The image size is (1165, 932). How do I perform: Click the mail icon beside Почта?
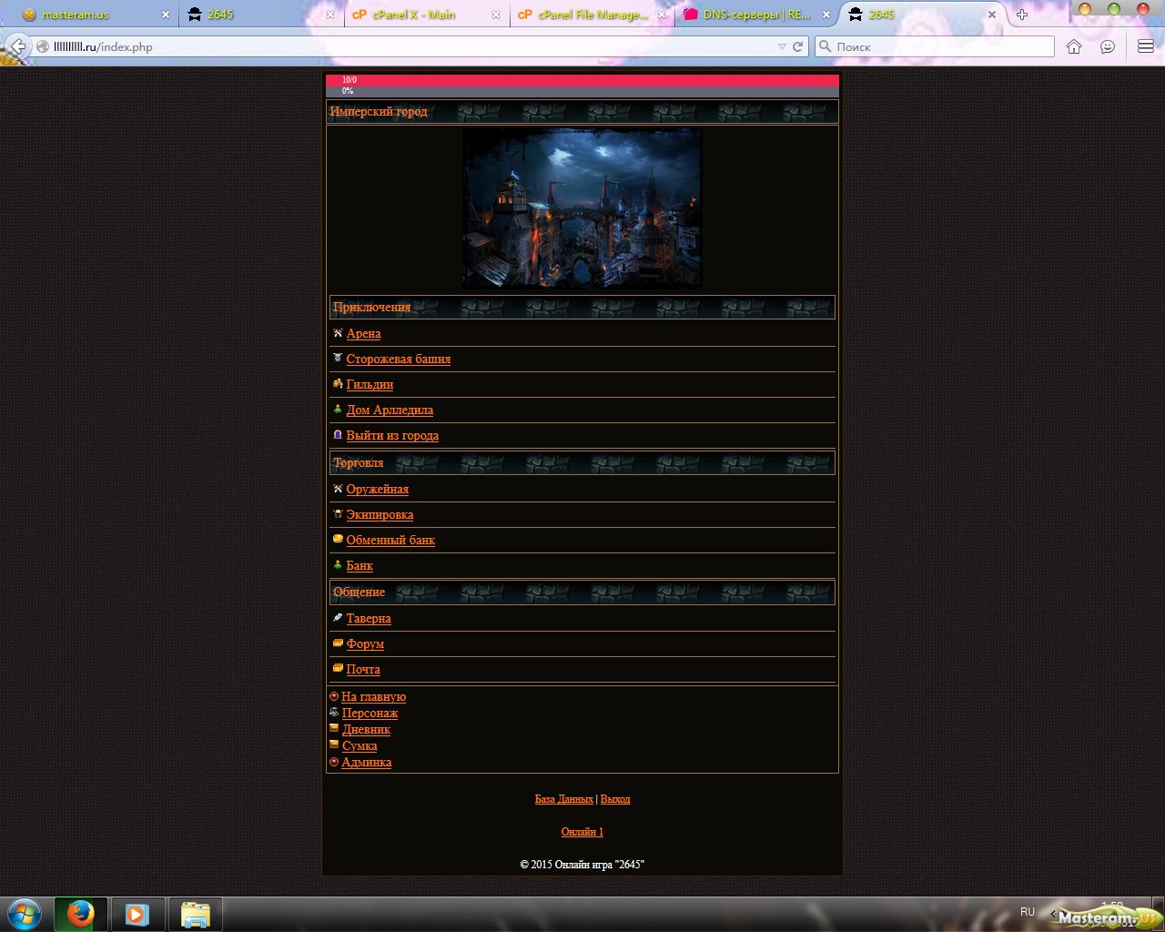tap(338, 669)
